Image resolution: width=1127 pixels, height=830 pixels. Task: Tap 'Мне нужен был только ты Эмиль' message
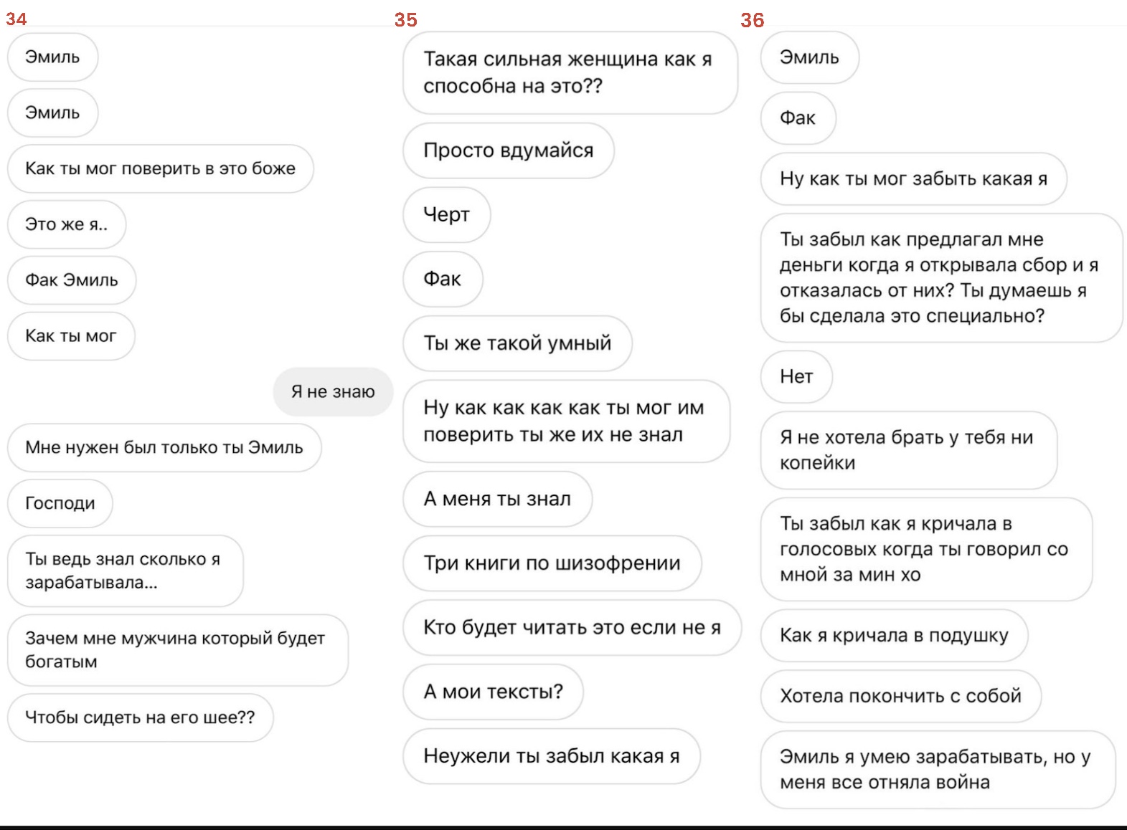point(164,447)
